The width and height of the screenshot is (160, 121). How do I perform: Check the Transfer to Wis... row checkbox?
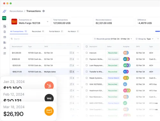(87, 72)
